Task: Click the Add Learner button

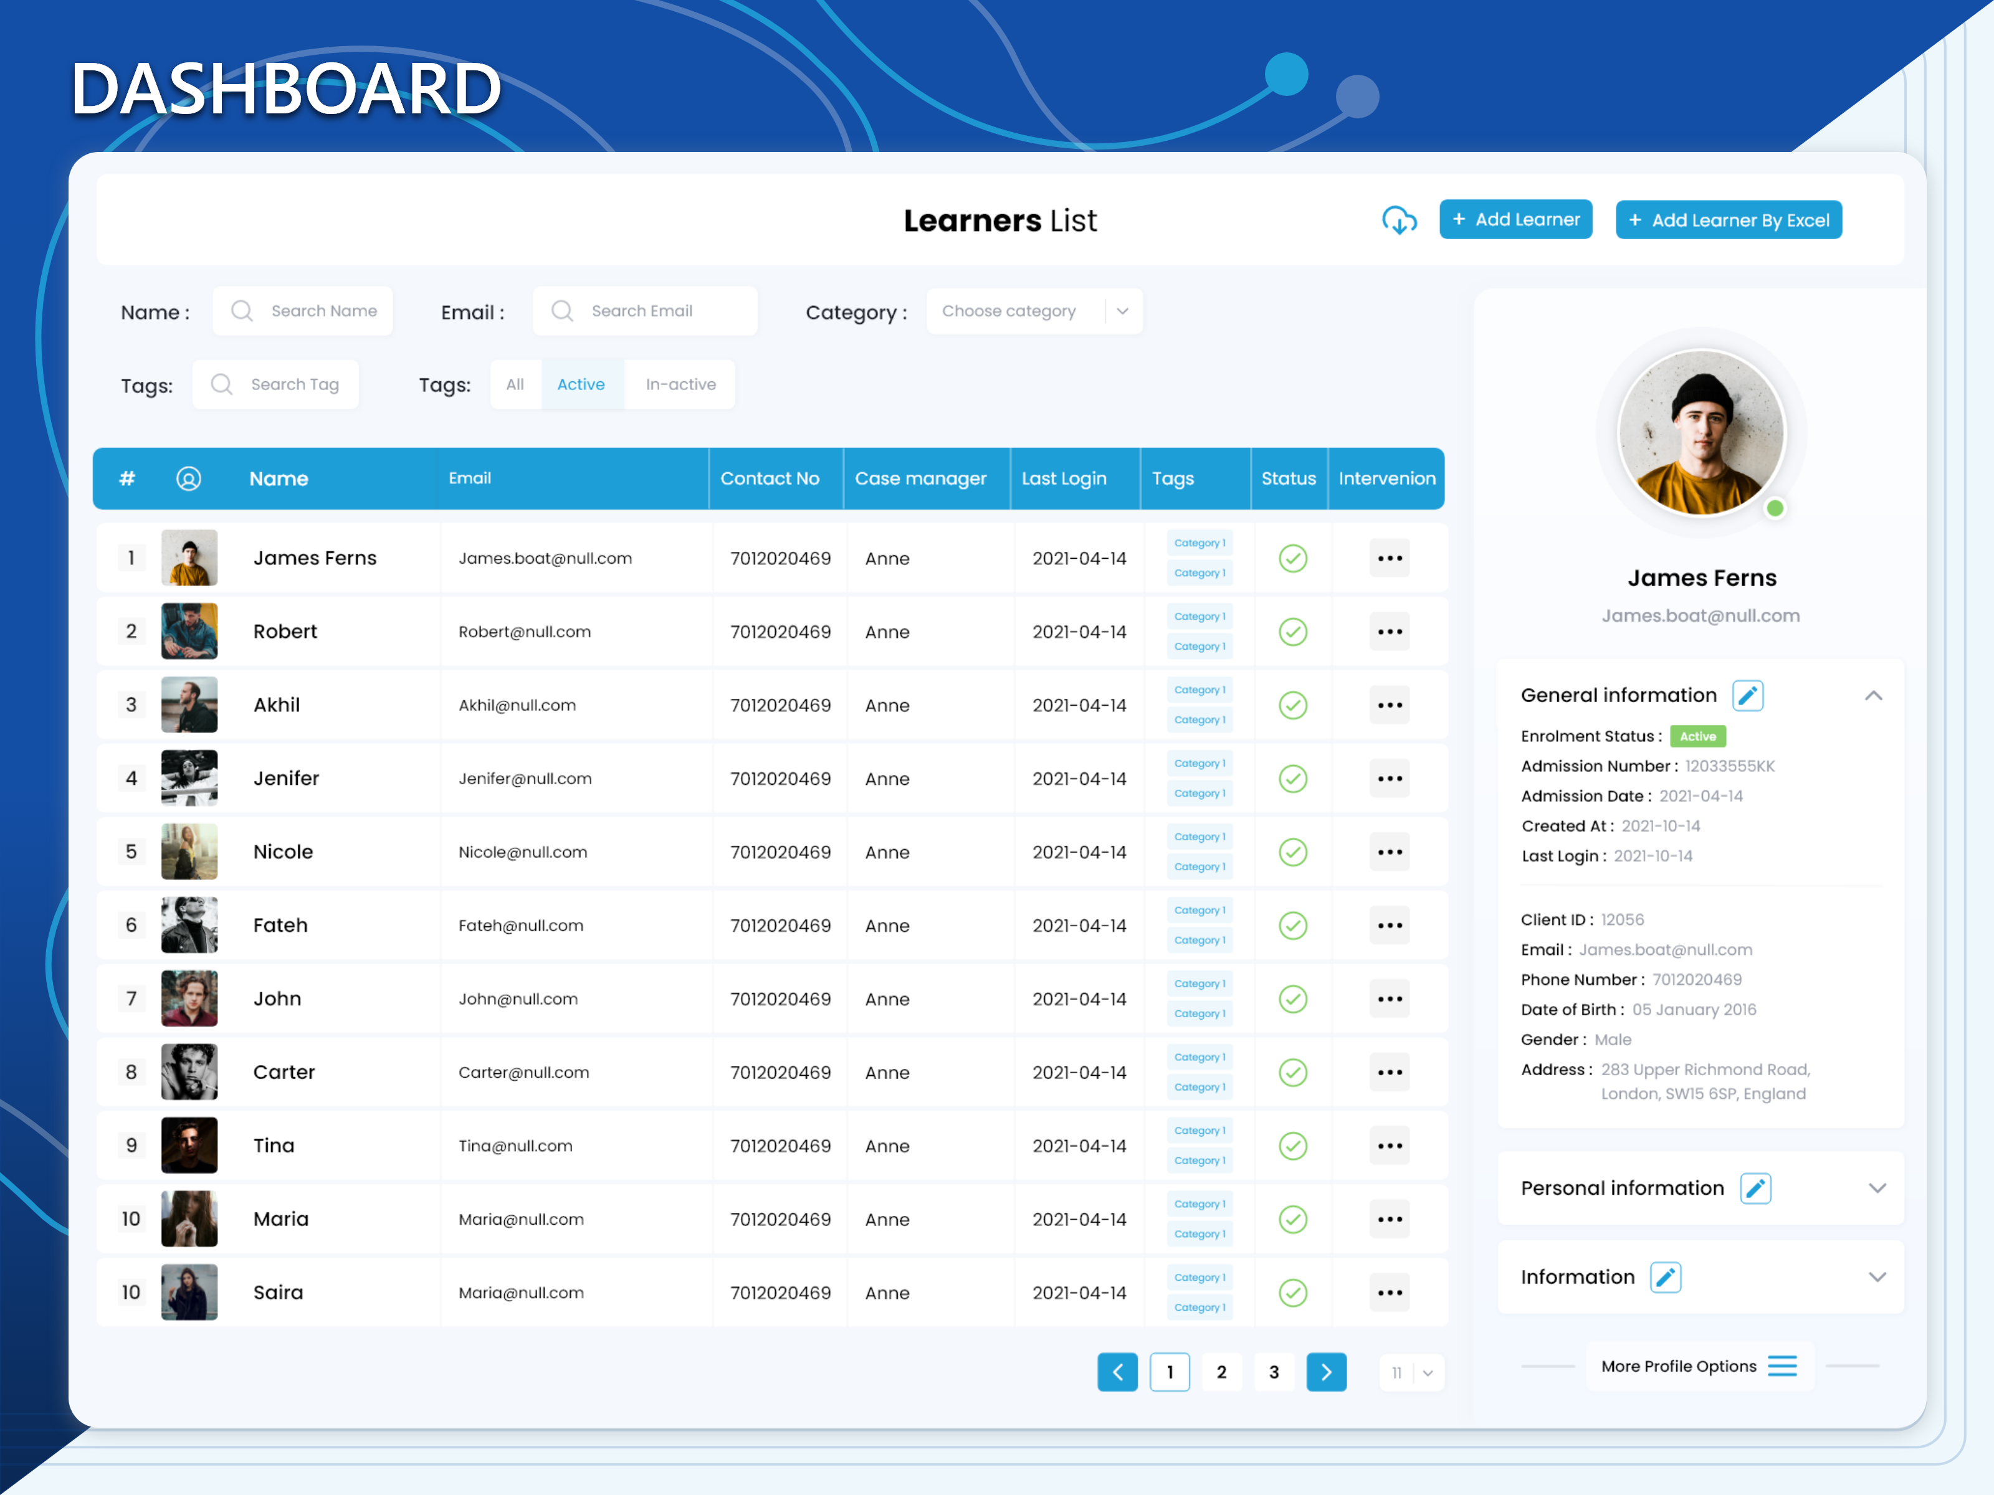Action: tap(1515, 220)
